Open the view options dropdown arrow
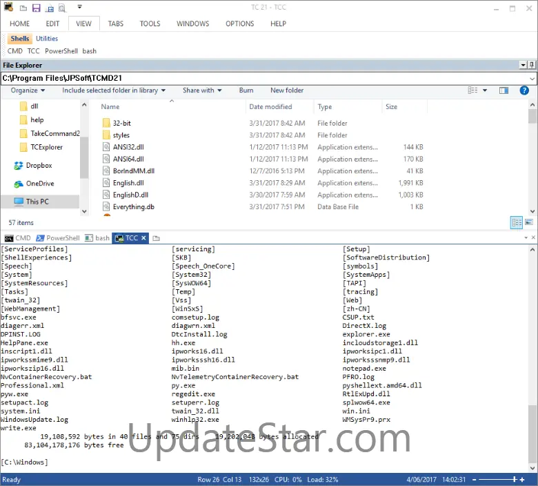The width and height of the screenshot is (538, 486). (x=485, y=90)
